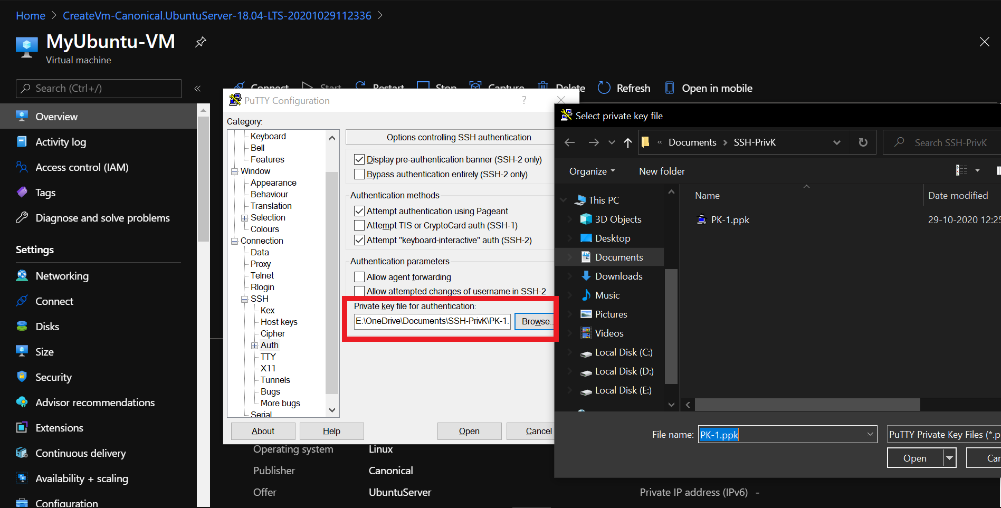1001x508 pixels.
Task: Select Colours in the PuTTY category tree
Action: [x=265, y=229]
